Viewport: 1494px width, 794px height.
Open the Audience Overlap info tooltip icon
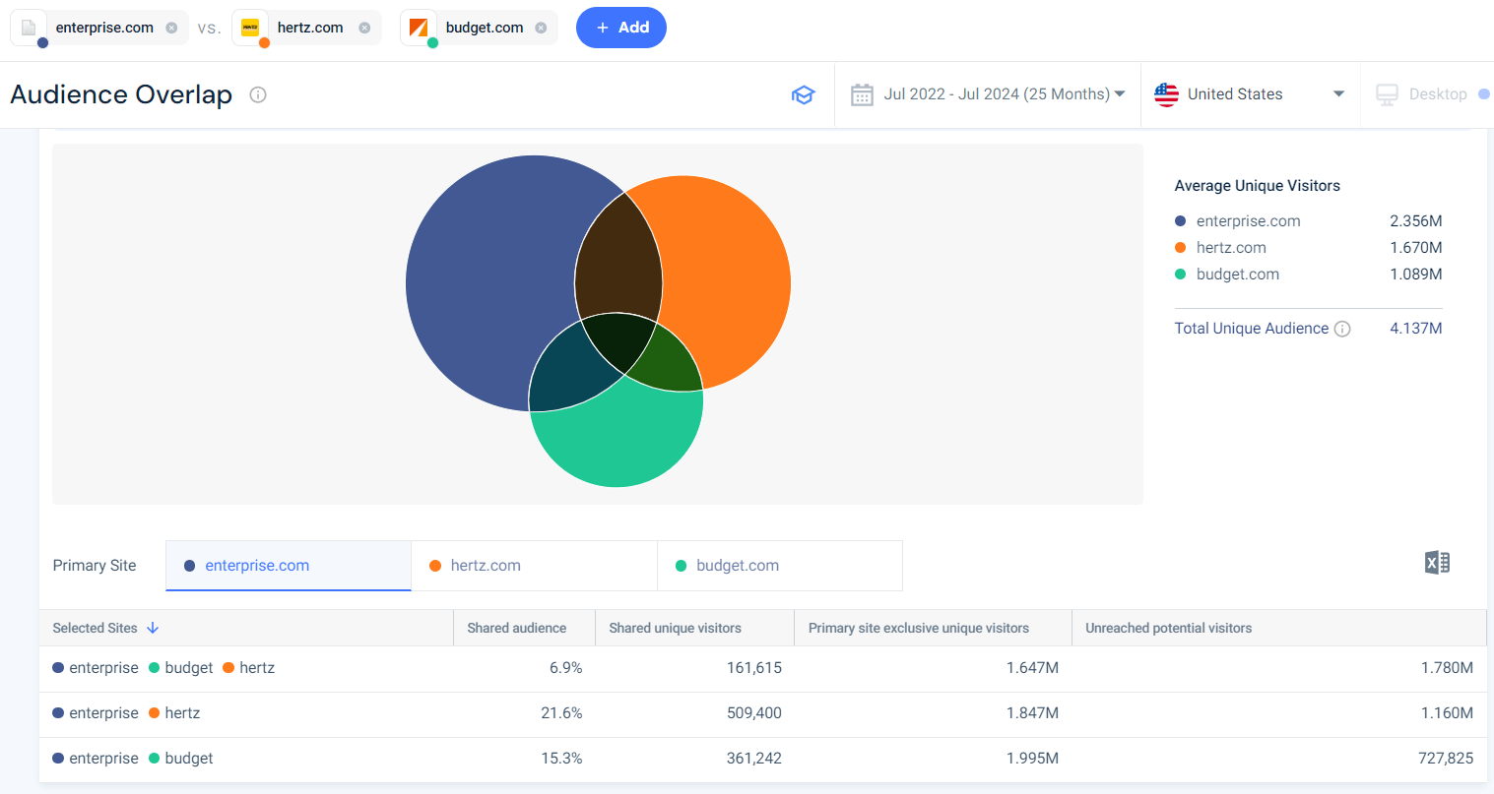coord(258,94)
